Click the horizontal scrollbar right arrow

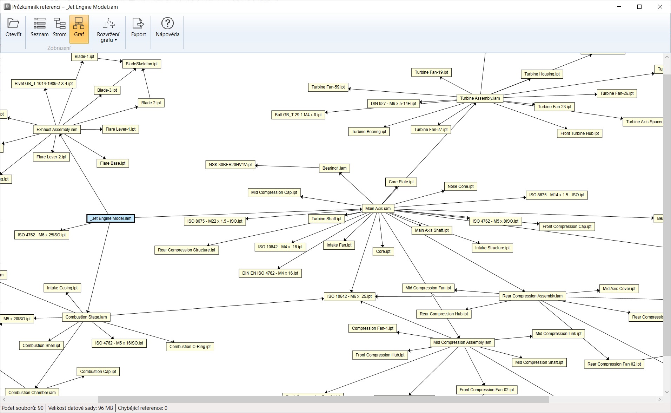(x=659, y=399)
